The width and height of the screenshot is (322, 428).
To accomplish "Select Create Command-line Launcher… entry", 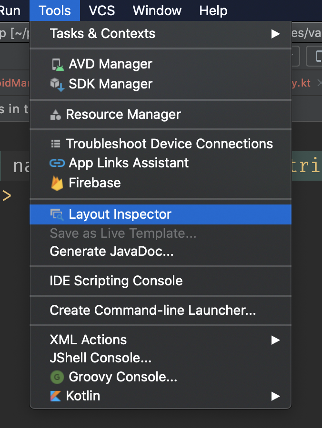I will click(x=161, y=311).
